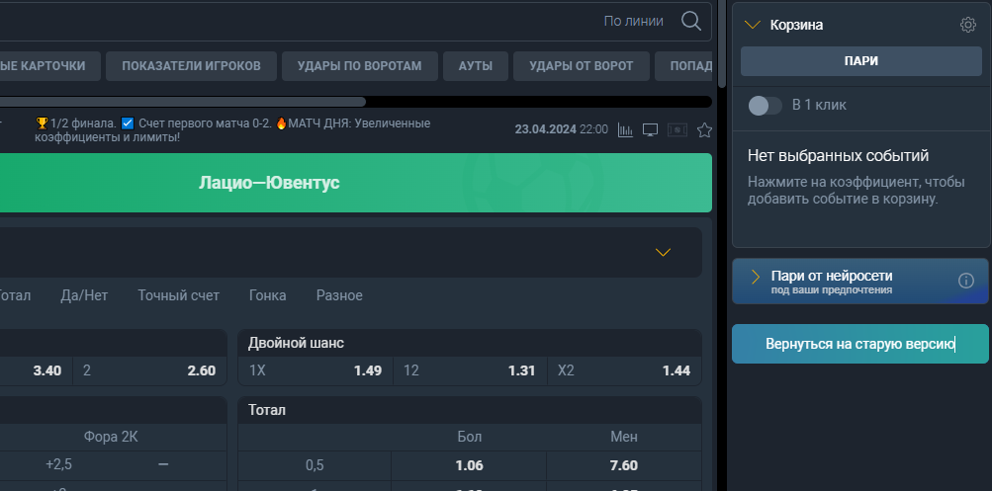The width and height of the screenshot is (992, 491).
Task: Click the handicap value +2,5
Action: 58,464
